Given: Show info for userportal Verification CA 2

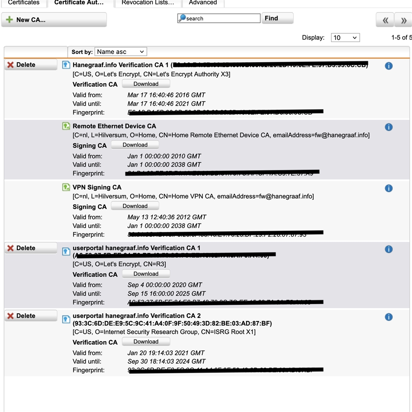Looking at the screenshot, I should pyautogui.click(x=388, y=317).
